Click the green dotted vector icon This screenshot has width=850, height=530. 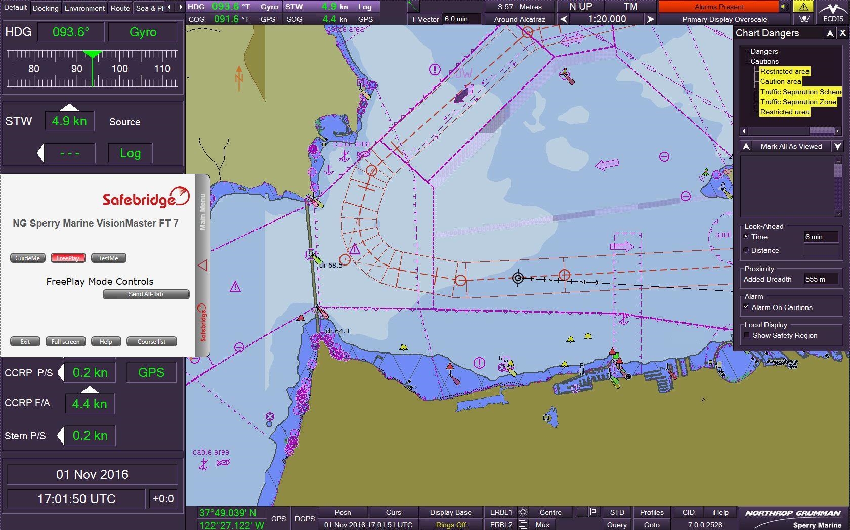pyautogui.click(x=413, y=6)
